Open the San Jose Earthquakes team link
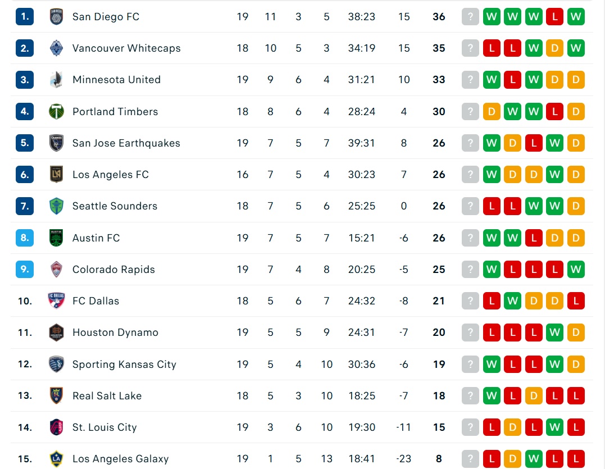 [x=126, y=143]
